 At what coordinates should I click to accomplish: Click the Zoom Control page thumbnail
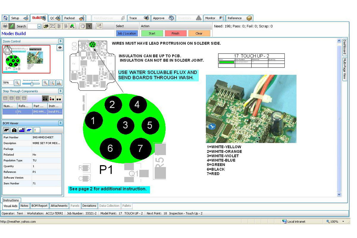(x=26, y=59)
